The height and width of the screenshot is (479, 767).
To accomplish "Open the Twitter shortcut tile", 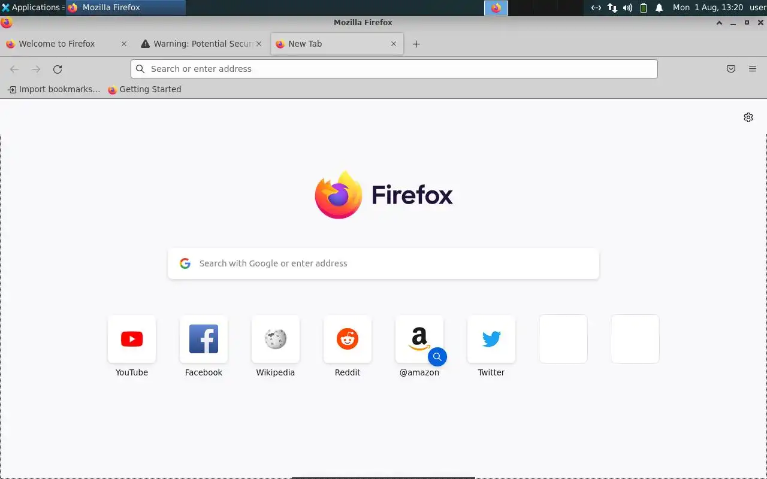I will [x=491, y=339].
